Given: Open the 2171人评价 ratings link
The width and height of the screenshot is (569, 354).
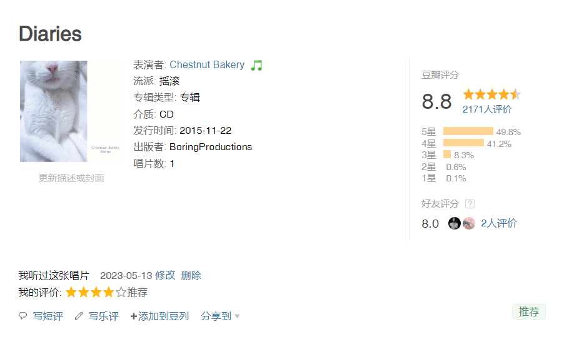Looking at the screenshot, I should (x=487, y=109).
